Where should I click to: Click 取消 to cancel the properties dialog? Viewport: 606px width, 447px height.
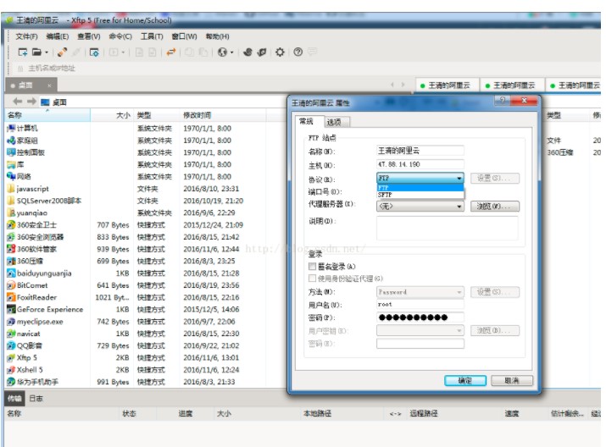[512, 380]
